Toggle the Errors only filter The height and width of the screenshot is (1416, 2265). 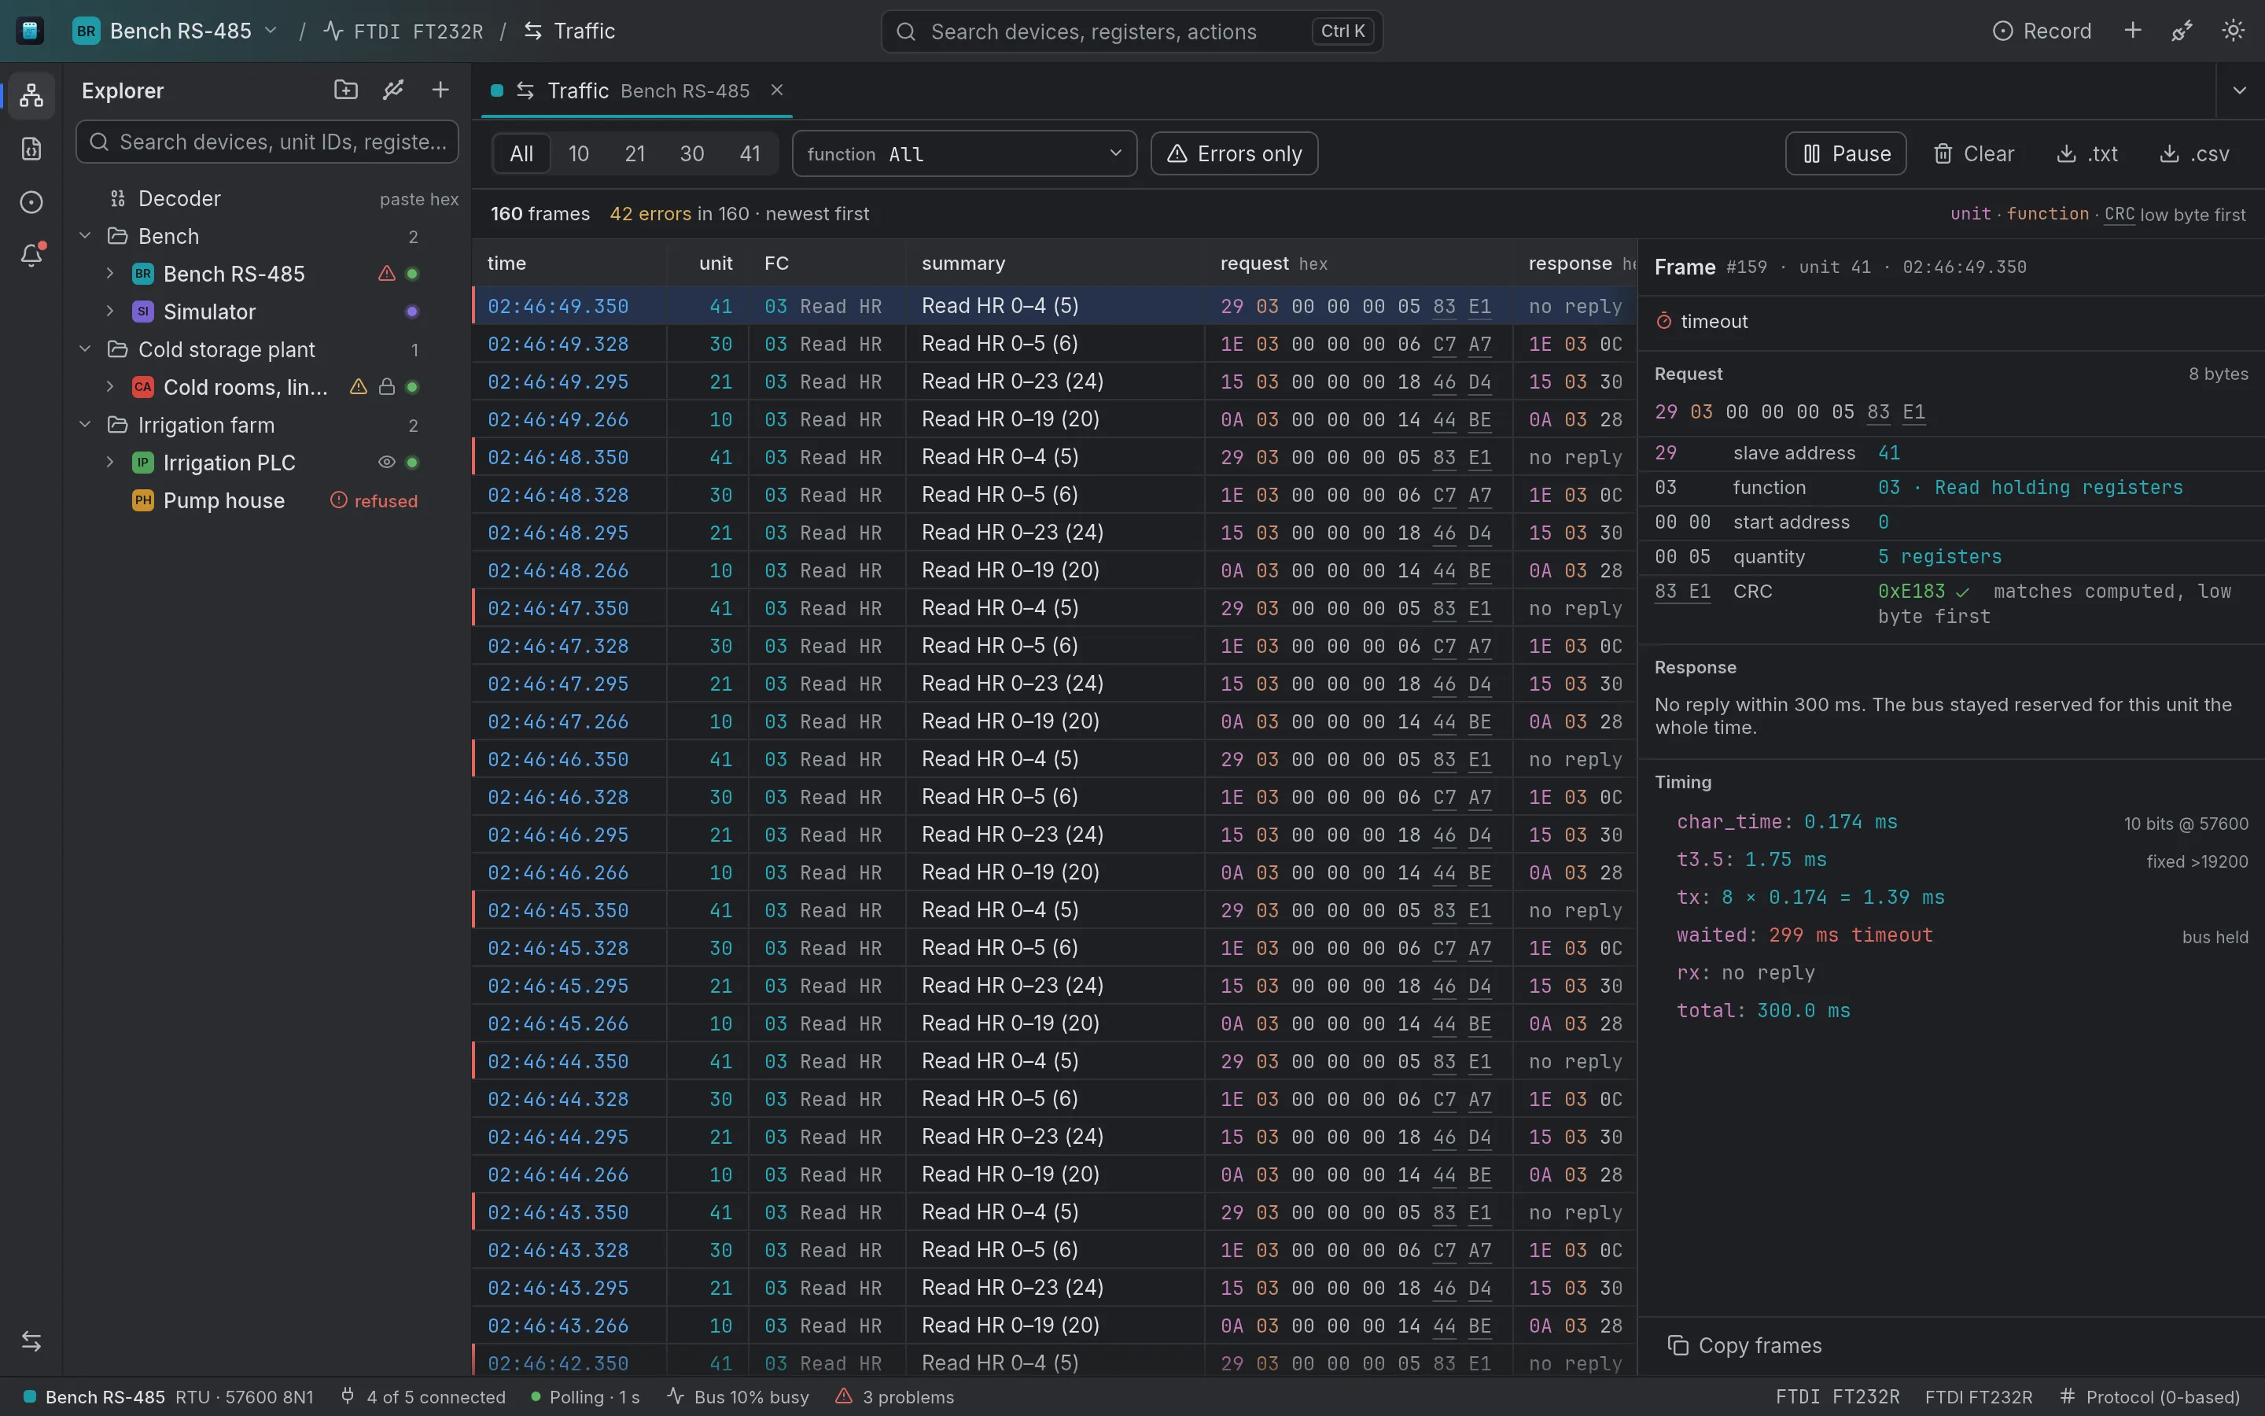click(1235, 153)
